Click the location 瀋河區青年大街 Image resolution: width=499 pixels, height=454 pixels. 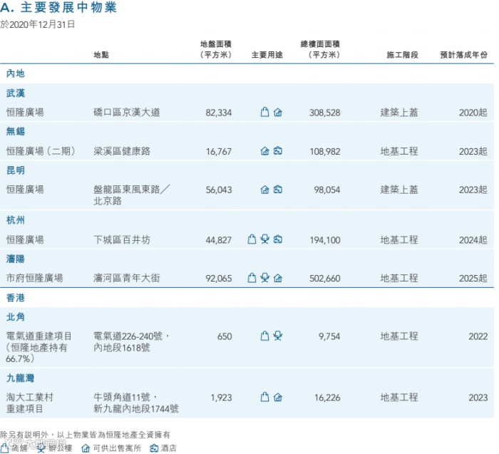pos(127,278)
